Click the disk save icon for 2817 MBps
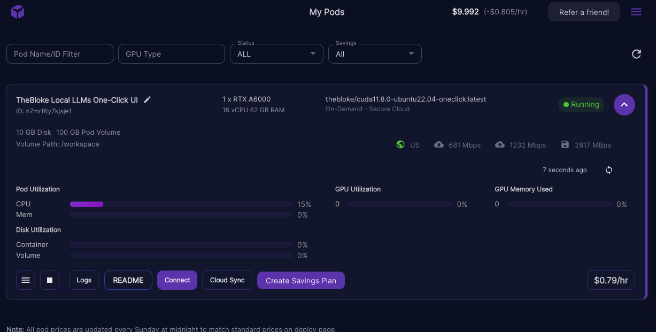This screenshot has height=332, width=656. (565, 145)
